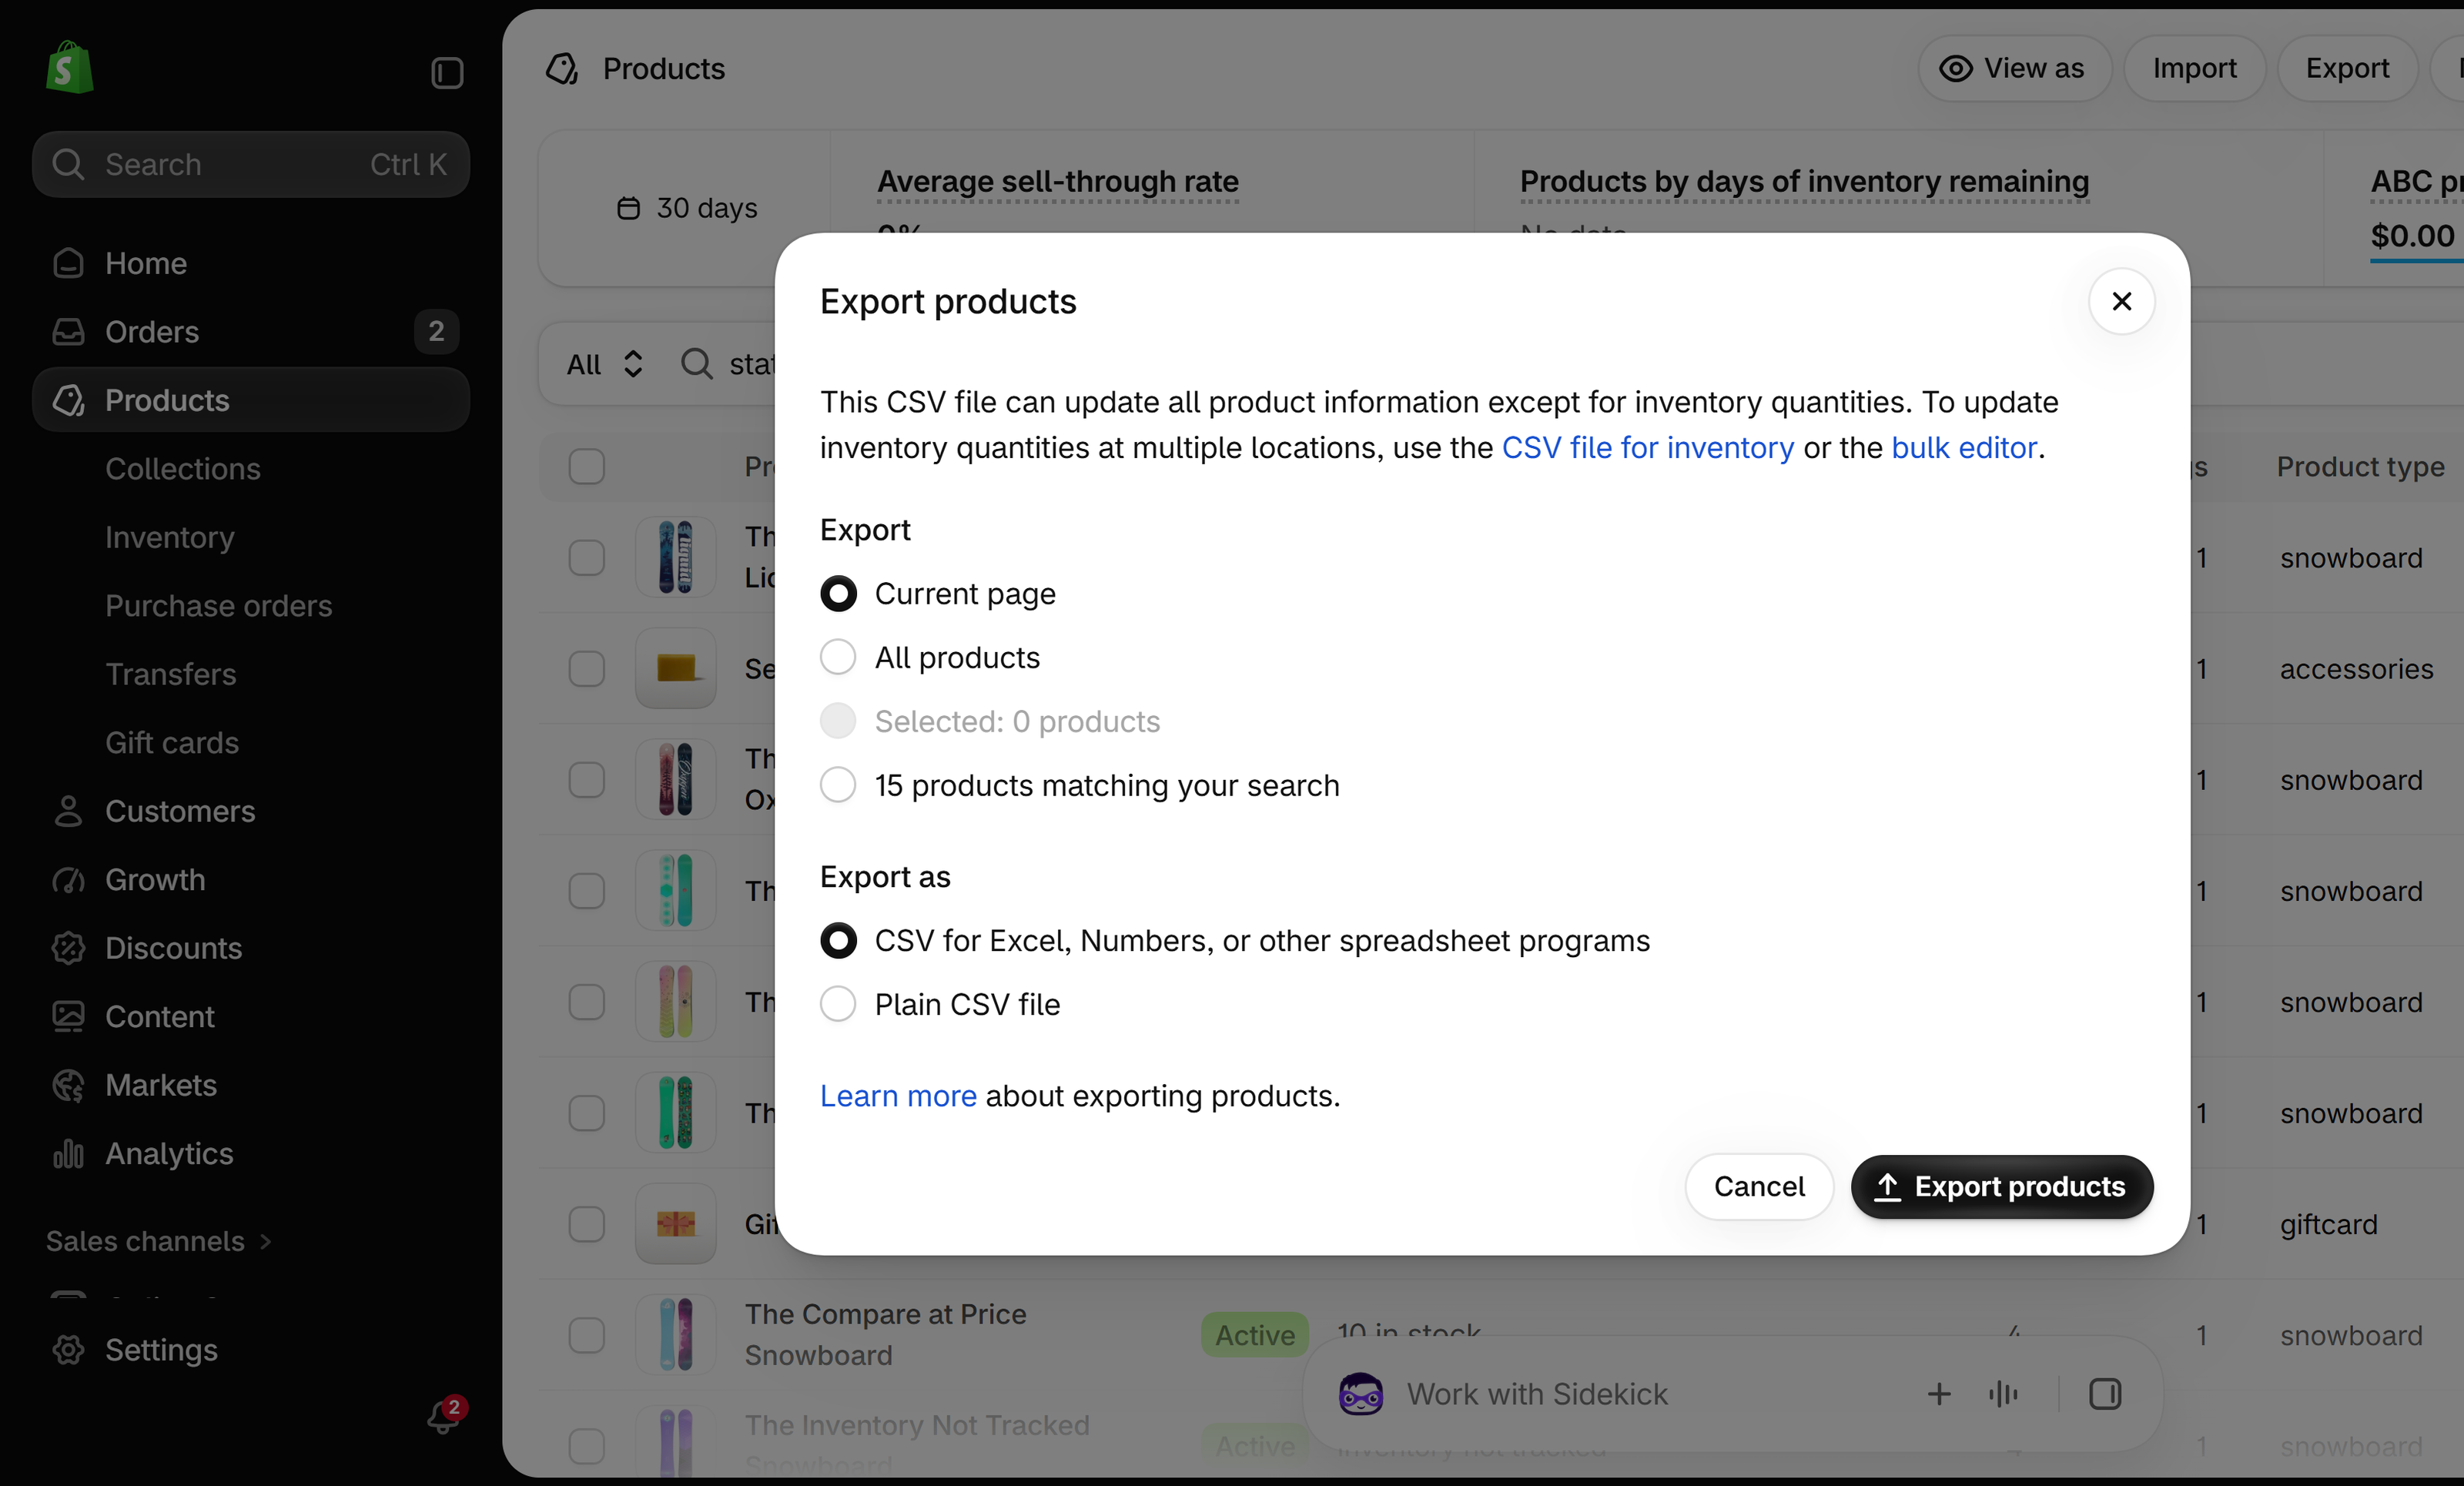The width and height of the screenshot is (2464, 1486).
Task: Open the CSV file for inventory link
Action: tap(1647, 447)
